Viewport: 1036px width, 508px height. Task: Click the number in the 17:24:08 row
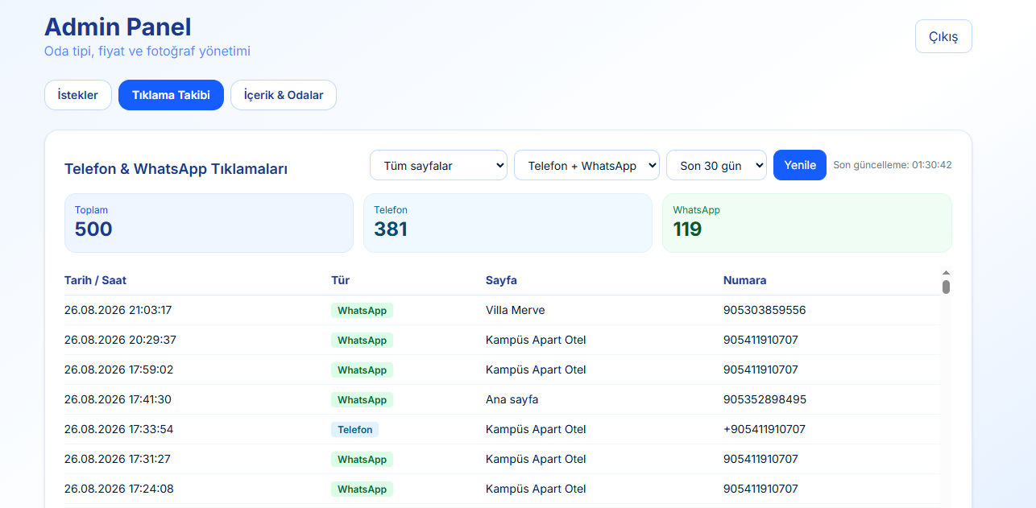coord(760,489)
